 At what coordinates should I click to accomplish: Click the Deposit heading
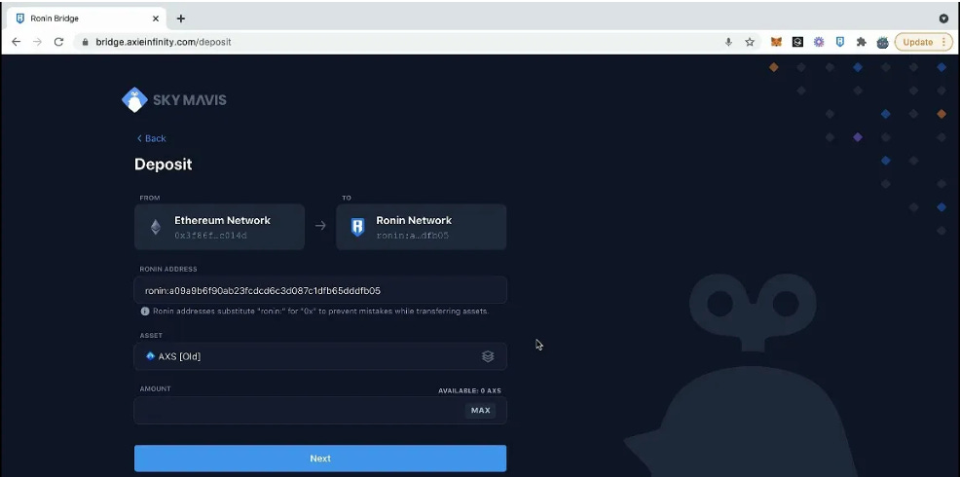tap(164, 165)
